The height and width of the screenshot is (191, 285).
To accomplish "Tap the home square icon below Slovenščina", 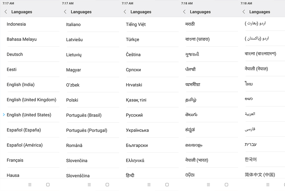I will tap(107, 185).
